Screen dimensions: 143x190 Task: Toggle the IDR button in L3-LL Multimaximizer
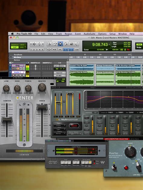click(x=74, y=126)
